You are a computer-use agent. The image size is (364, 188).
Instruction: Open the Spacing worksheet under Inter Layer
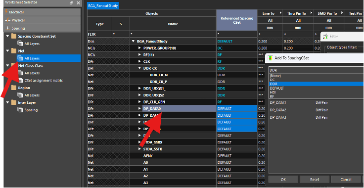[x=31, y=110]
